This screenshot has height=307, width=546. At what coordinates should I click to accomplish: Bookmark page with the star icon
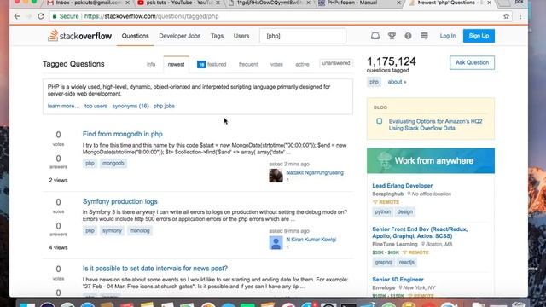(506, 16)
